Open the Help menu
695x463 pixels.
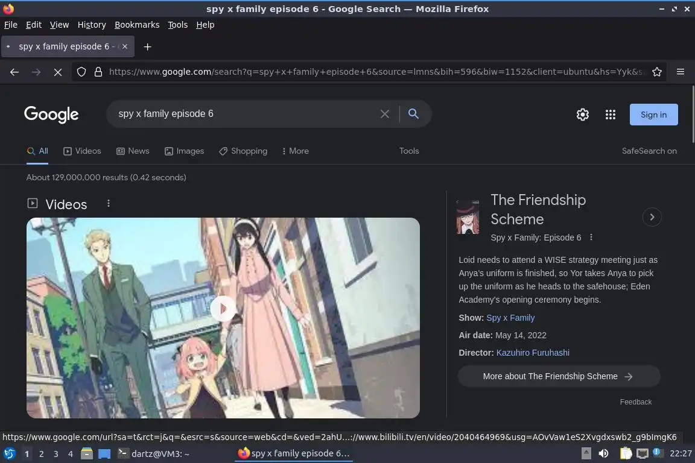pos(205,25)
